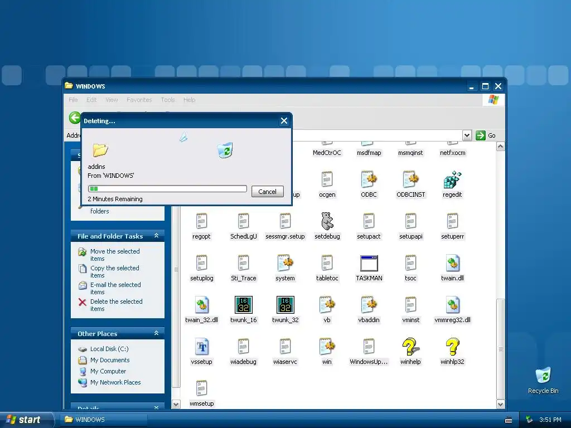The image size is (571, 428).
Task: Open the Edit menu
Action: pyautogui.click(x=91, y=100)
